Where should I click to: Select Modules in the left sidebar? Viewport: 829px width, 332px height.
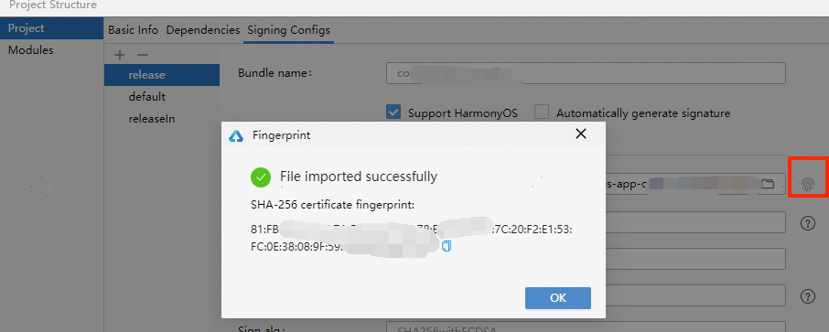coord(31,50)
